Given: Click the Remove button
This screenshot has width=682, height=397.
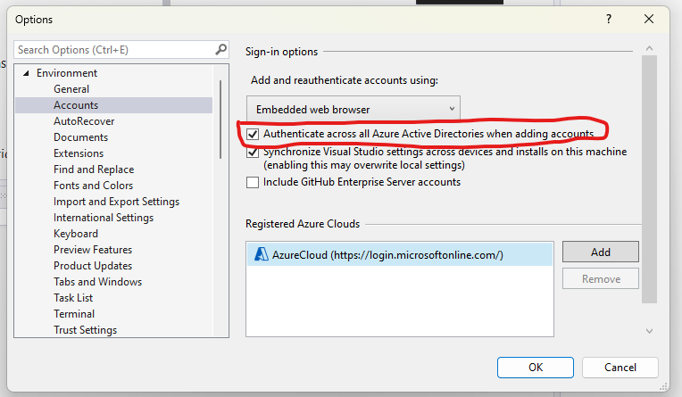Looking at the screenshot, I should pyautogui.click(x=600, y=278).
